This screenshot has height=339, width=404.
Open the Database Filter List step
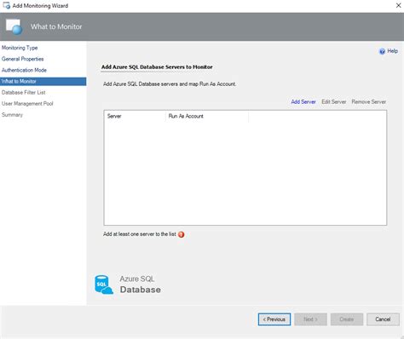(24, 93)
